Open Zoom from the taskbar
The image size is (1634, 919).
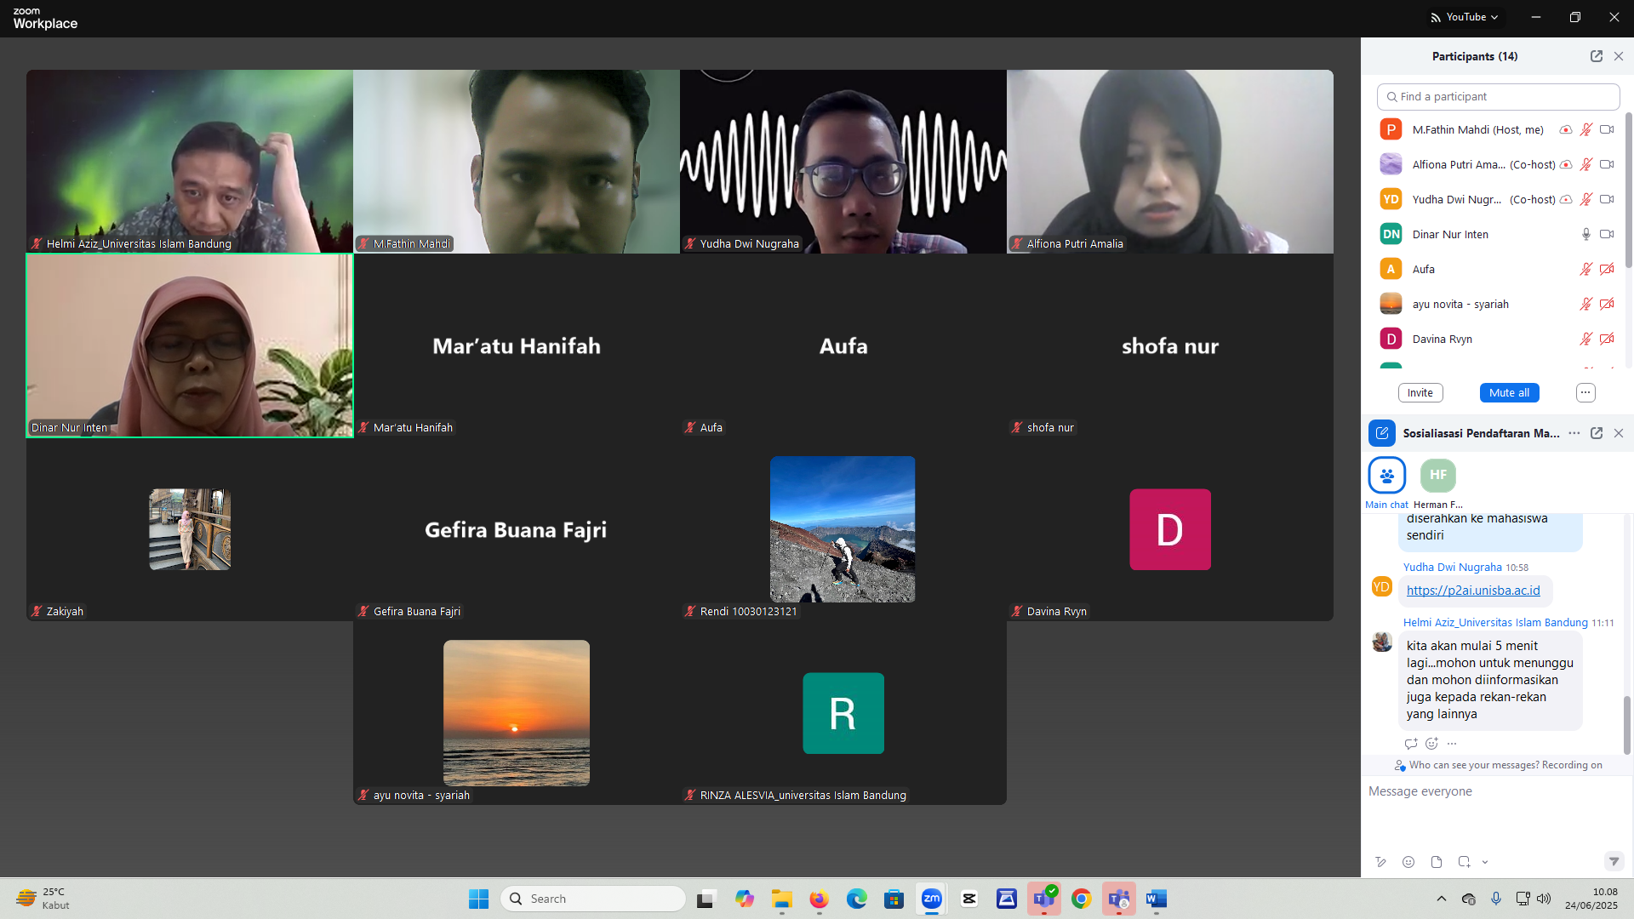pos(932,899)
